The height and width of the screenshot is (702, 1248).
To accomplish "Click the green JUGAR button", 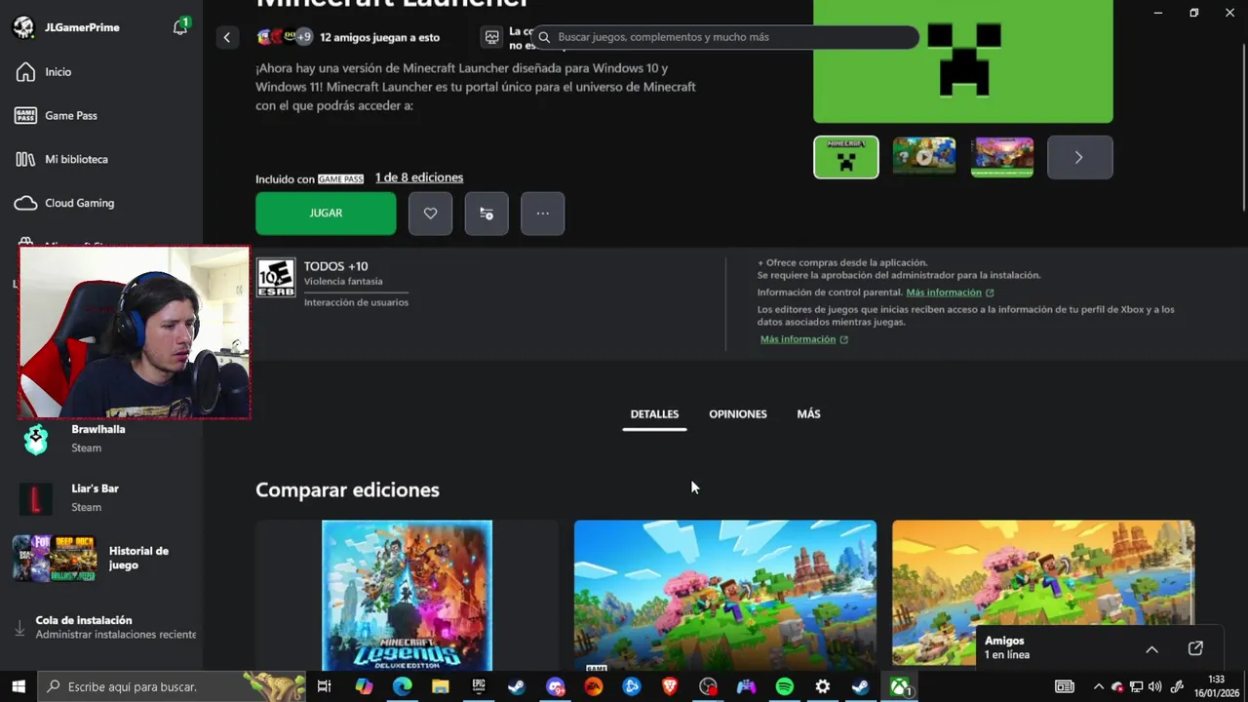I will pyautogui.click(x=326, y=214).
